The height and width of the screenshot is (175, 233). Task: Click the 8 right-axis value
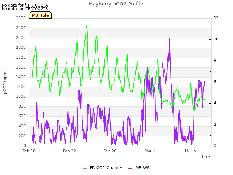[215, 61]
